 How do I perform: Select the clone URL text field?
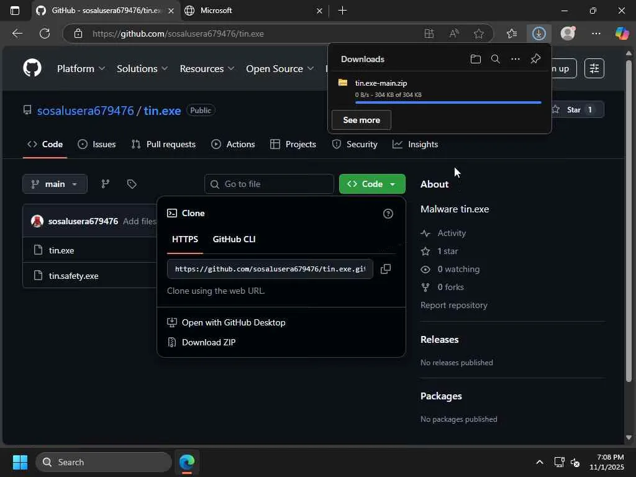pyautogui.click(x=270, y=269)
